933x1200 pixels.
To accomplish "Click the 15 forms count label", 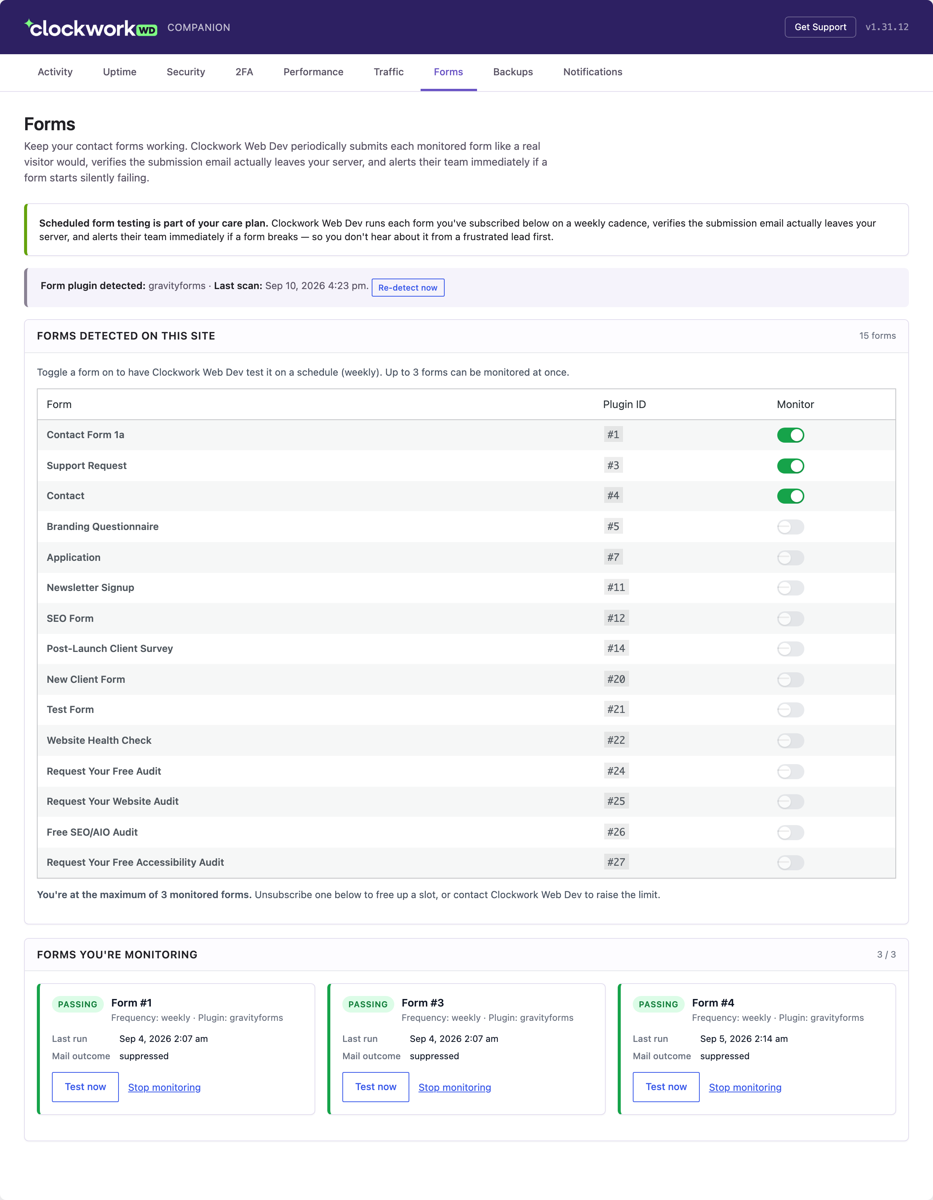I will click(x=877, y=336).
